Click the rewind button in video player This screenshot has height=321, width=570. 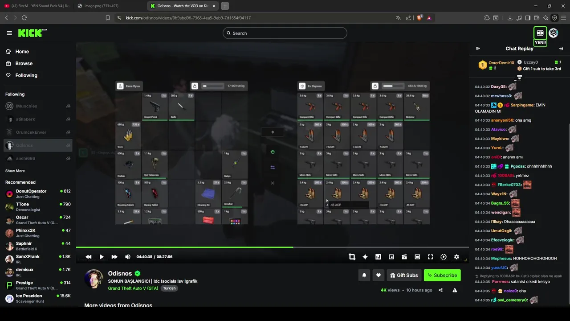pos(89,257)
